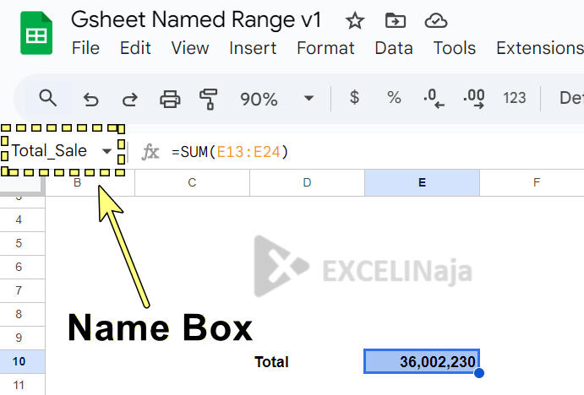Viewport: 584px width, 395px height.
Task: Open the 90% zoom dropdown
Action: [276, 99]
